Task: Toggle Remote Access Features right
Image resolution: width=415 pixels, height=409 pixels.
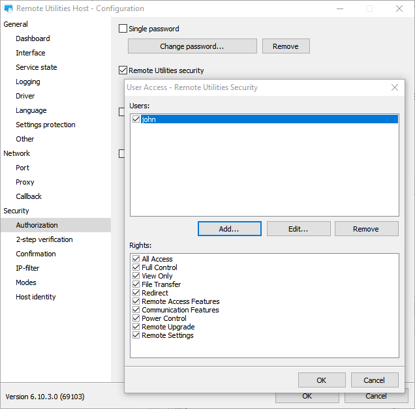Action: click(x=136, y=301)
